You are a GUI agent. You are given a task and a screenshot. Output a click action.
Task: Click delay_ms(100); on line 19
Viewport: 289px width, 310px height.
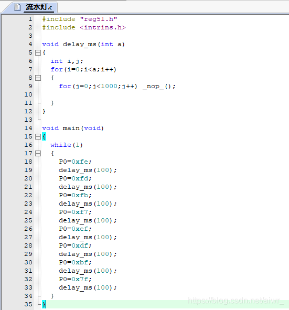point(88,170)
